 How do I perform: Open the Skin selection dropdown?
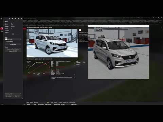pyautogui.click(x=13, y=39)
